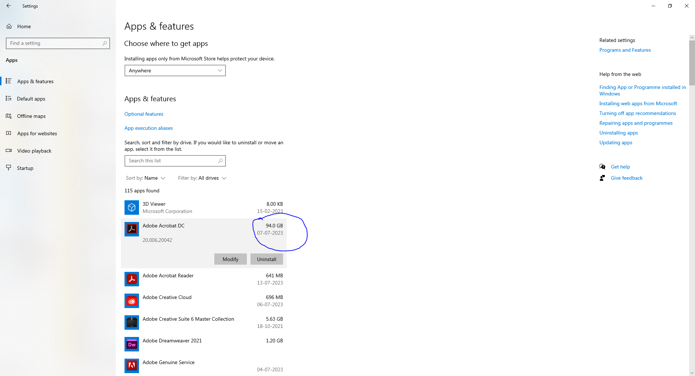This screenshot has height=376, width=695.
Task: Click the Give feedback person icon
Action: (602, 178)
